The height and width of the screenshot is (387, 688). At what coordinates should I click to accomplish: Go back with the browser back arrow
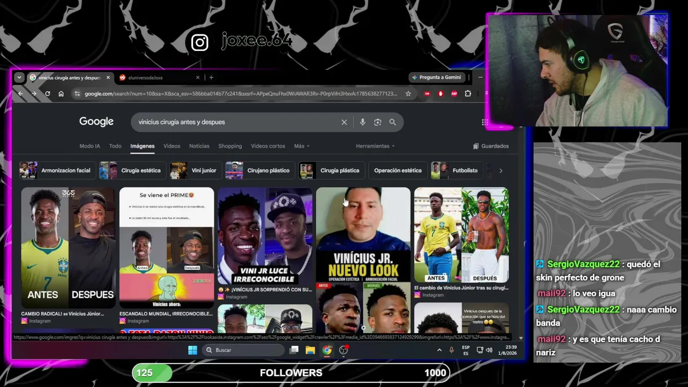[20, 94]
